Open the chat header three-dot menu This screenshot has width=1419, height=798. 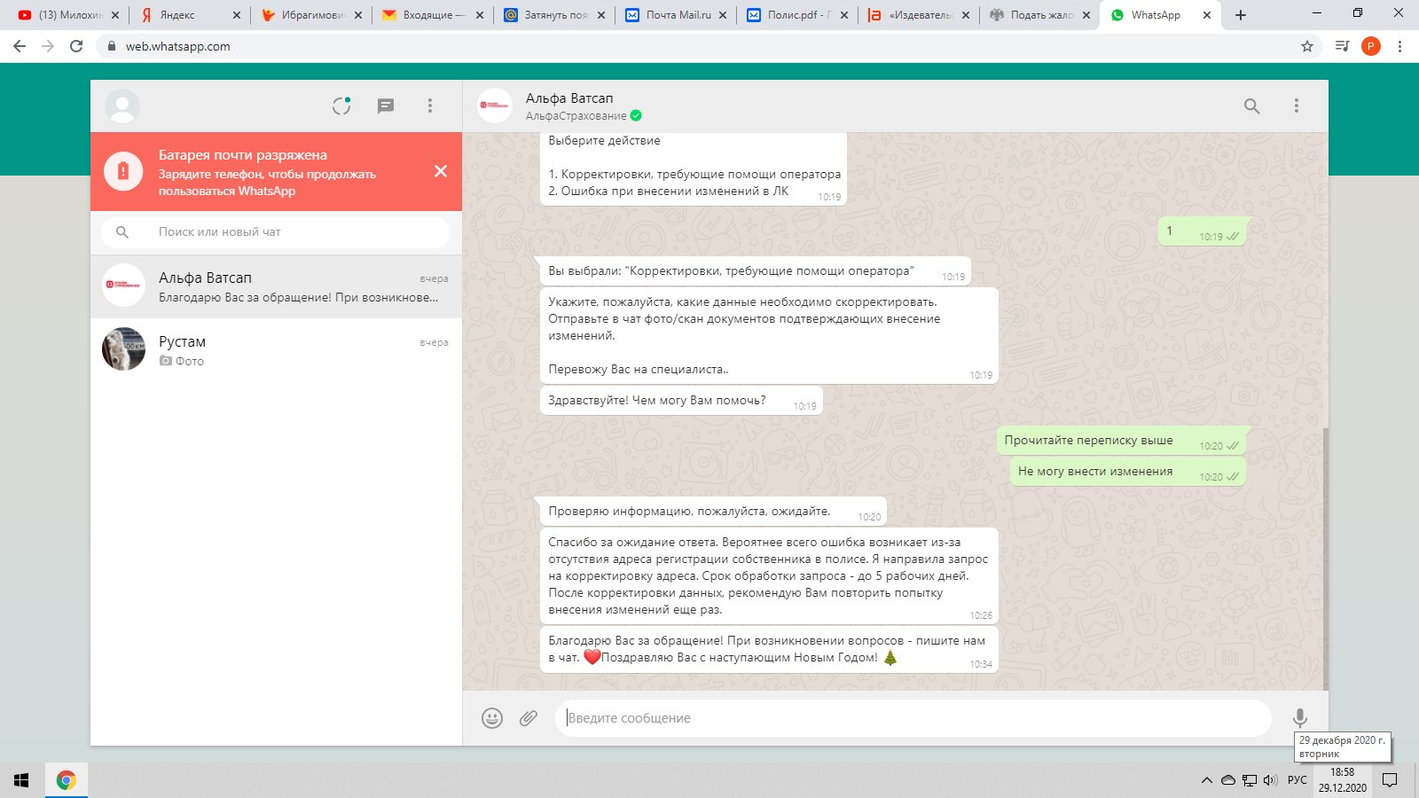pos(1297,106)
